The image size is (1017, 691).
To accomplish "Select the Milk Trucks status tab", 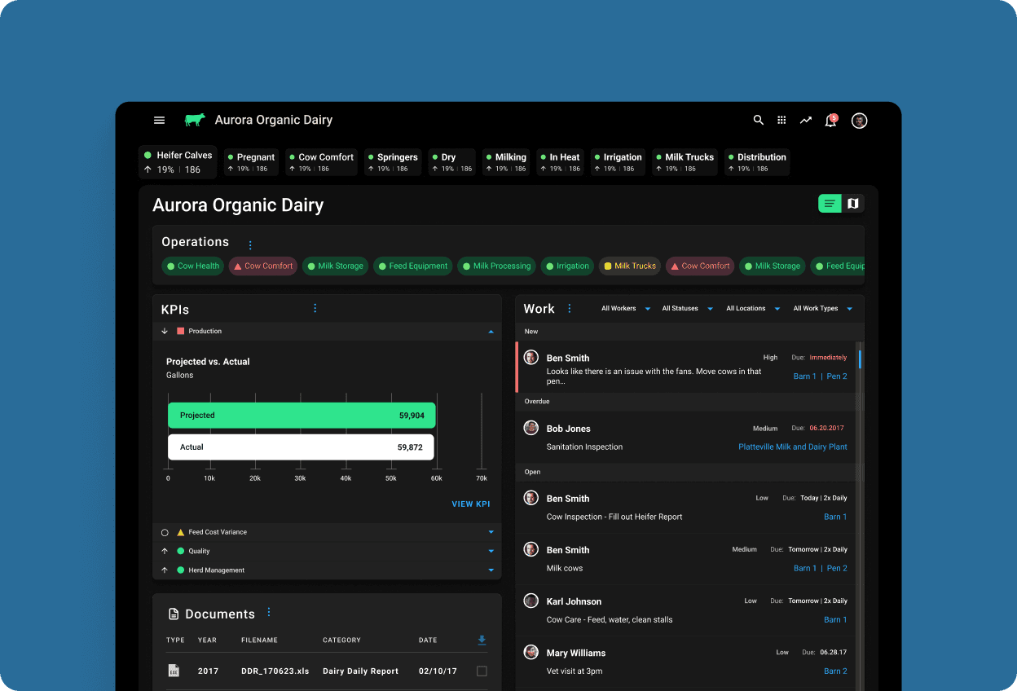I will pos(685,162).
